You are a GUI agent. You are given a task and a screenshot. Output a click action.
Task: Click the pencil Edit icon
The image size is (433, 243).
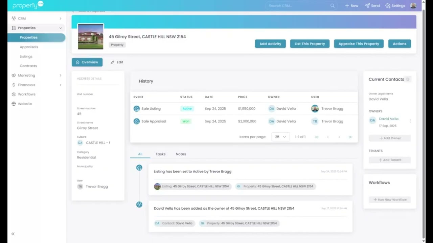tap(113, 62)
